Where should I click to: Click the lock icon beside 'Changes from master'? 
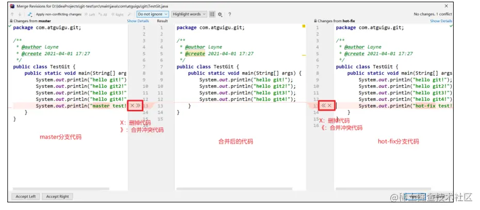pyautogui.click(x=11, y=21)
